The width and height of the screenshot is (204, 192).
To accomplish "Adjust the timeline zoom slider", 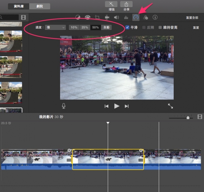I will click(188, 118).
